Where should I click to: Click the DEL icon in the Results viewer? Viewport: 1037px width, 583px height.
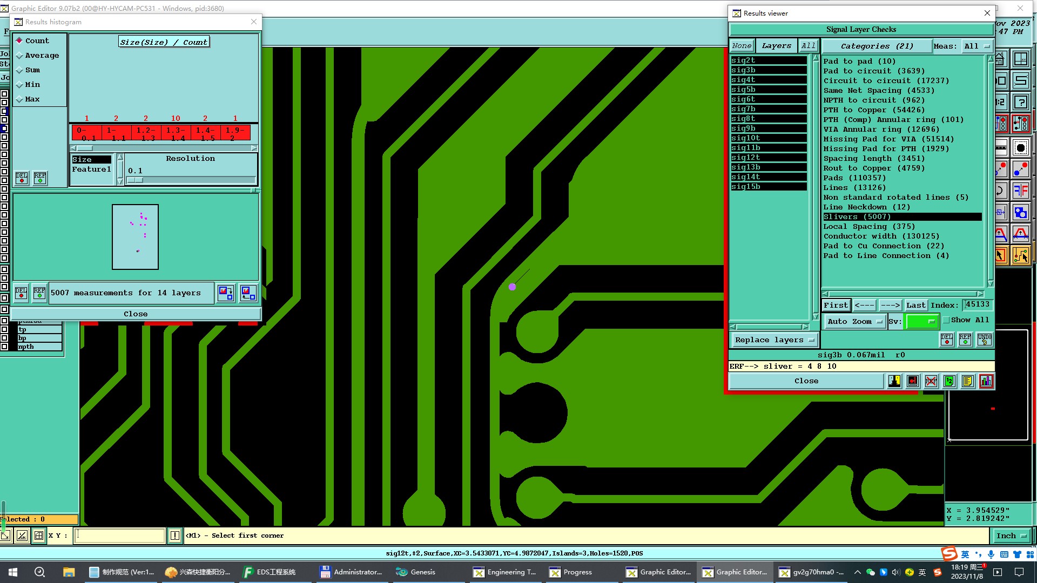pyautogui.click(x=947, y=339)
